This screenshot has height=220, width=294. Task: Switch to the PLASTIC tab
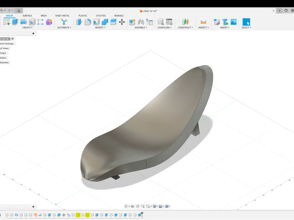(83, 15)
